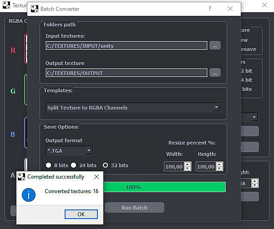Click the Heigth value field 100,00
Screen dimensions: 274x229
tap(206, 167)
